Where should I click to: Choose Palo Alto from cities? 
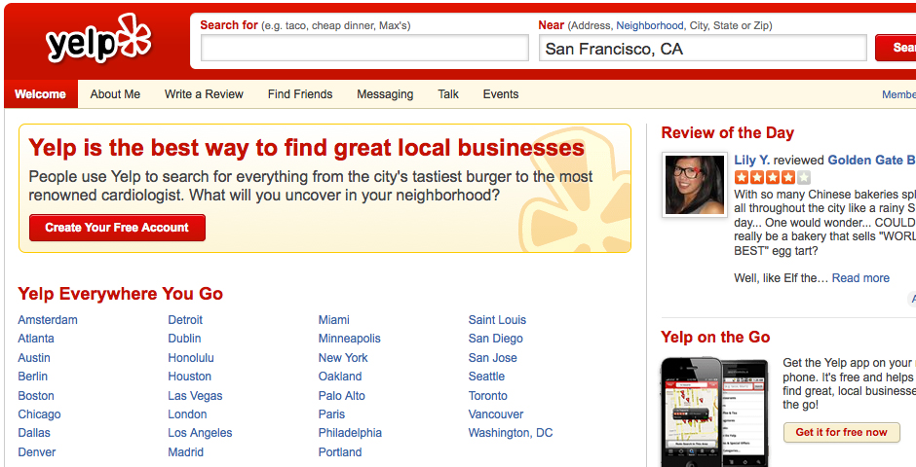pyautogui.click(x=342, y=395)
